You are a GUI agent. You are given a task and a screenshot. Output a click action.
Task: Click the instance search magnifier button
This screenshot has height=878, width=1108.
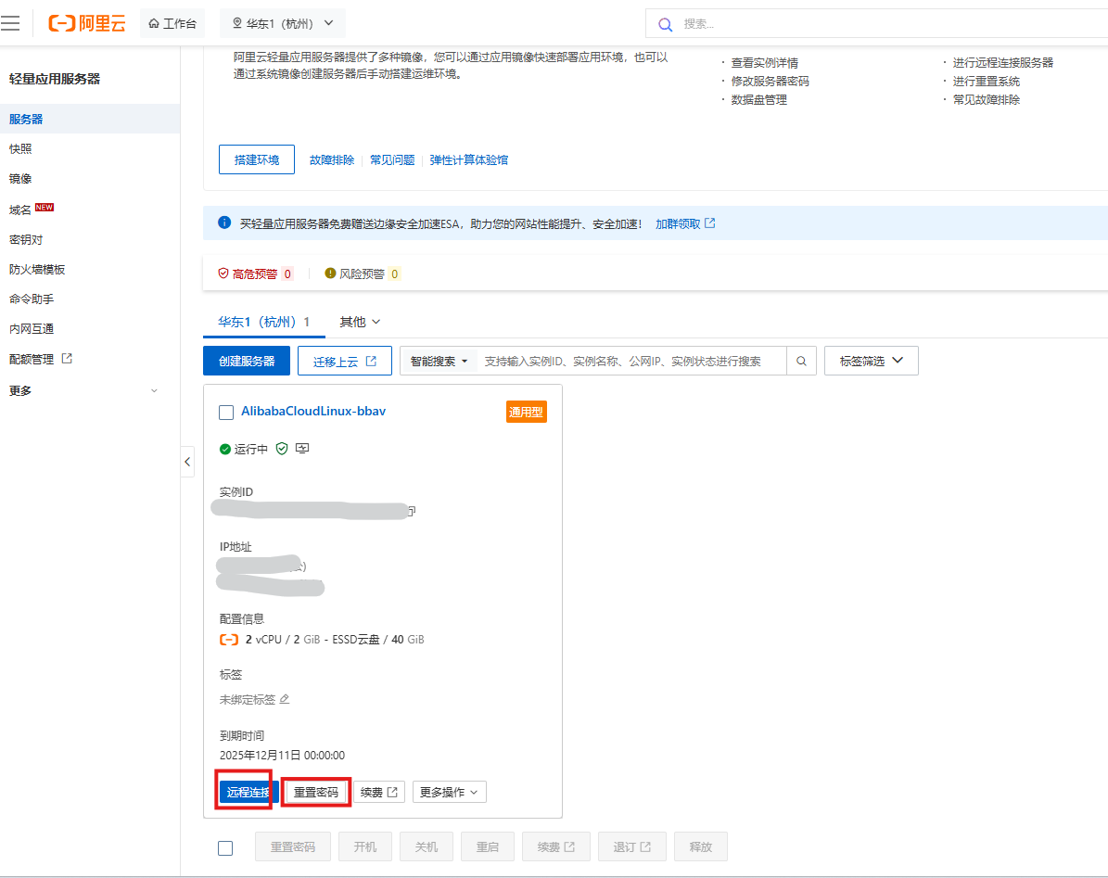tap(801, 361)
